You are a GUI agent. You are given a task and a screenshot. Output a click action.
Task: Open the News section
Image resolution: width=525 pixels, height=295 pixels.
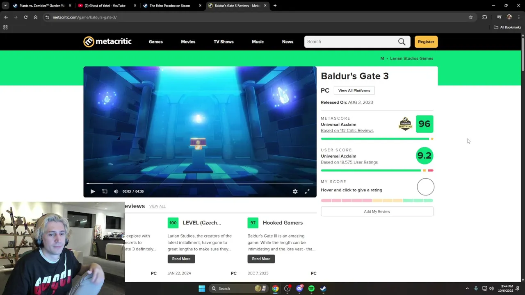(x=288, y=42)
